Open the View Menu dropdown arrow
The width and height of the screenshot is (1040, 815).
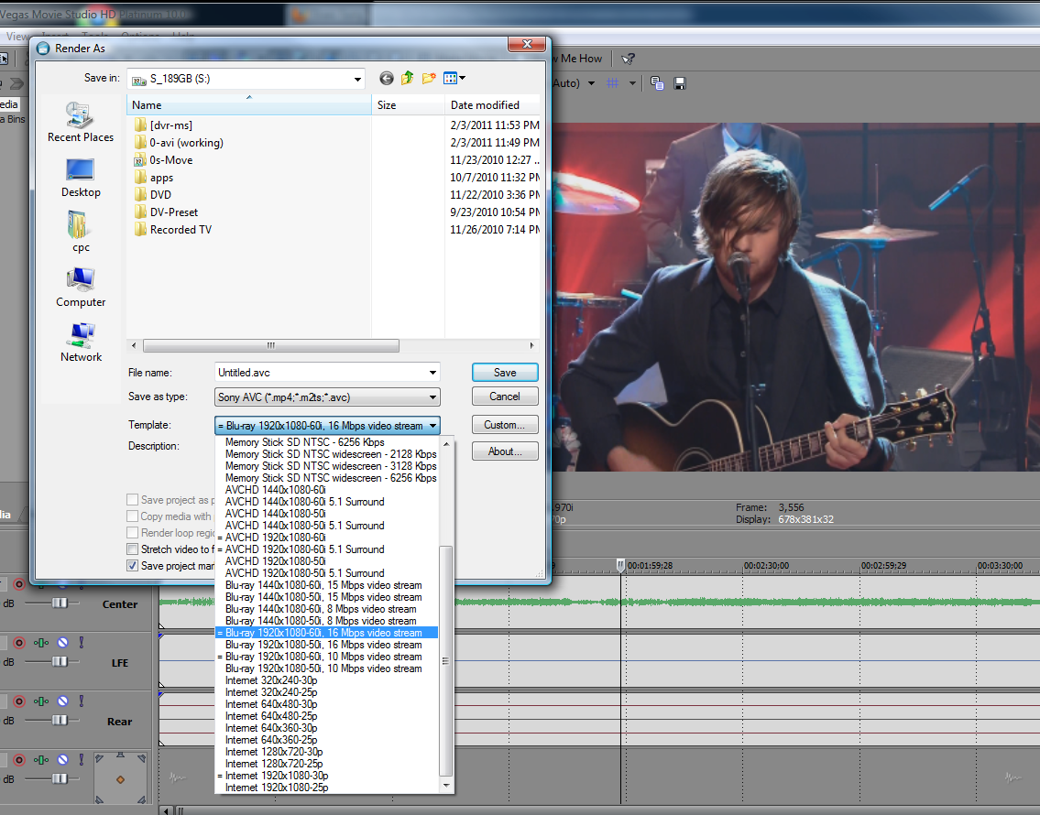[x=462, y=79]
